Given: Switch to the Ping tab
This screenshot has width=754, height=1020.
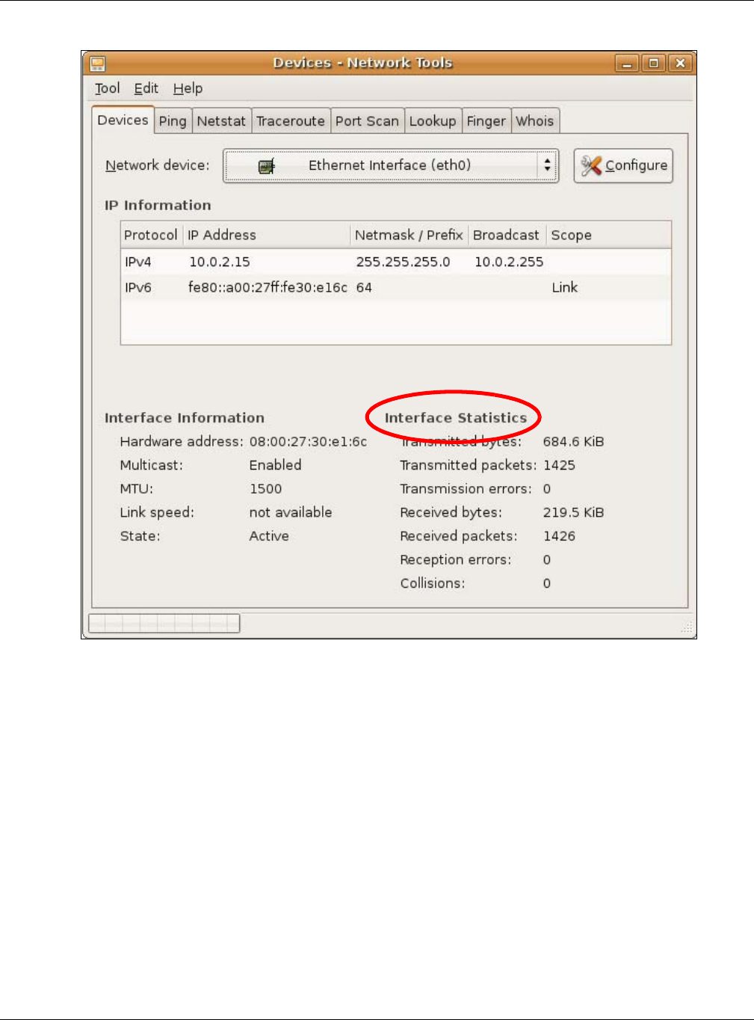Looking at the screenshot, I should coord(173,121).
